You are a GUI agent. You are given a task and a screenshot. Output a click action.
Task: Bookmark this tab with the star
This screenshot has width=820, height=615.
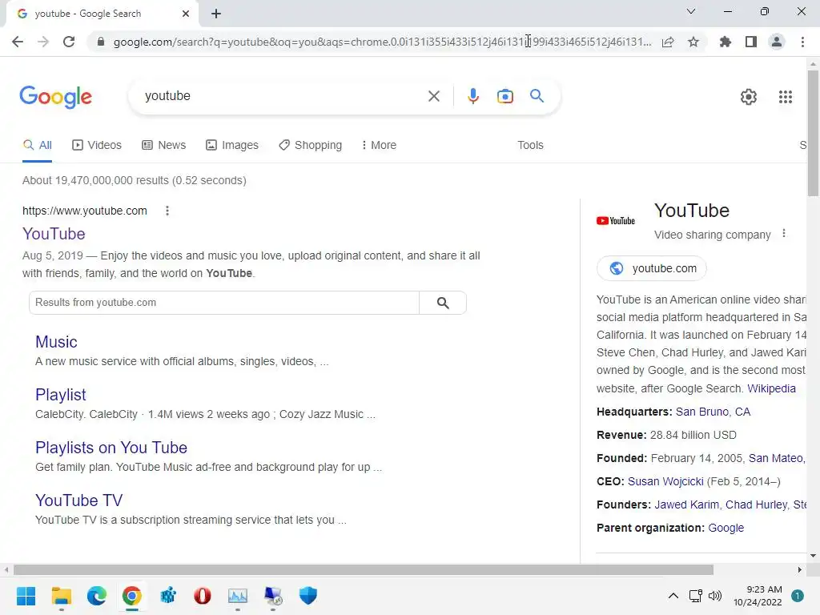click(x=693, y=42)
